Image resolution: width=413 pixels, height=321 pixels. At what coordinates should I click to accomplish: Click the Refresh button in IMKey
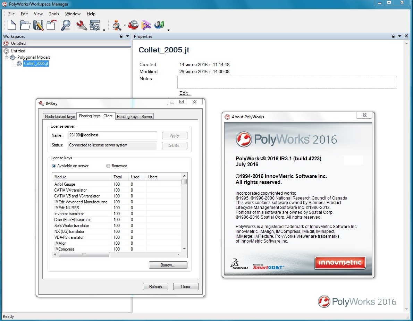click(x=155, y=287)
